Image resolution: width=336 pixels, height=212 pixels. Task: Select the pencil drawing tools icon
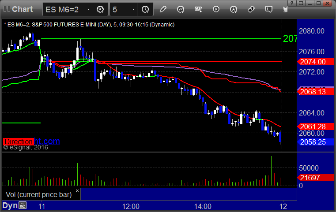point(163,9)
